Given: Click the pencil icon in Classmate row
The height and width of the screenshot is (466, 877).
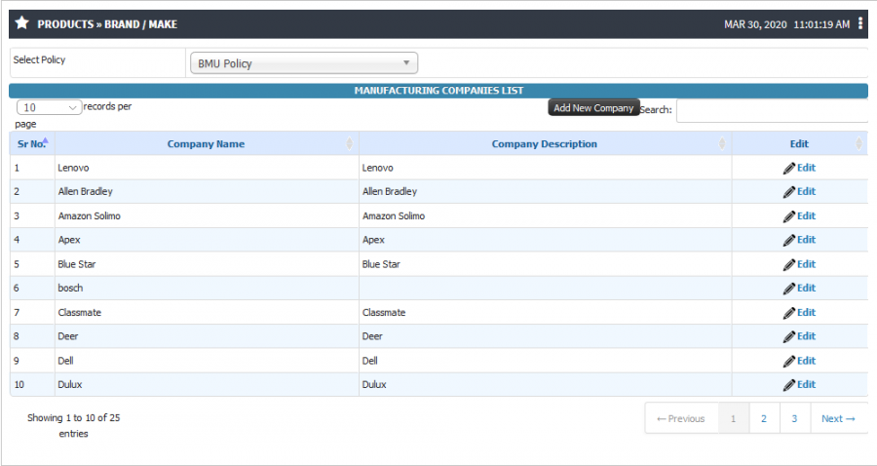Looking at the screenshot, I should [x=788, y=313].
